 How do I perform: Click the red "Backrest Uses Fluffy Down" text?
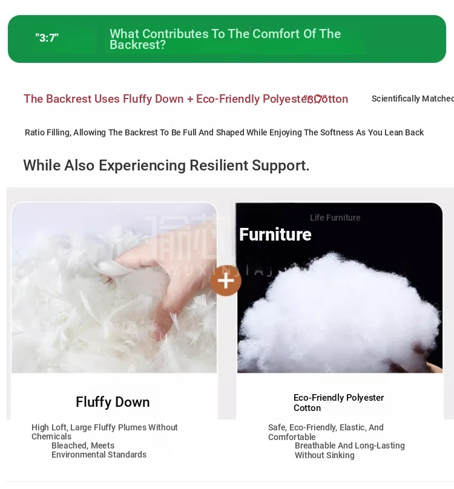(x=186, y=99)
